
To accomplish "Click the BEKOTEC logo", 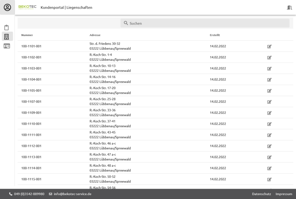I will point(27,7).
